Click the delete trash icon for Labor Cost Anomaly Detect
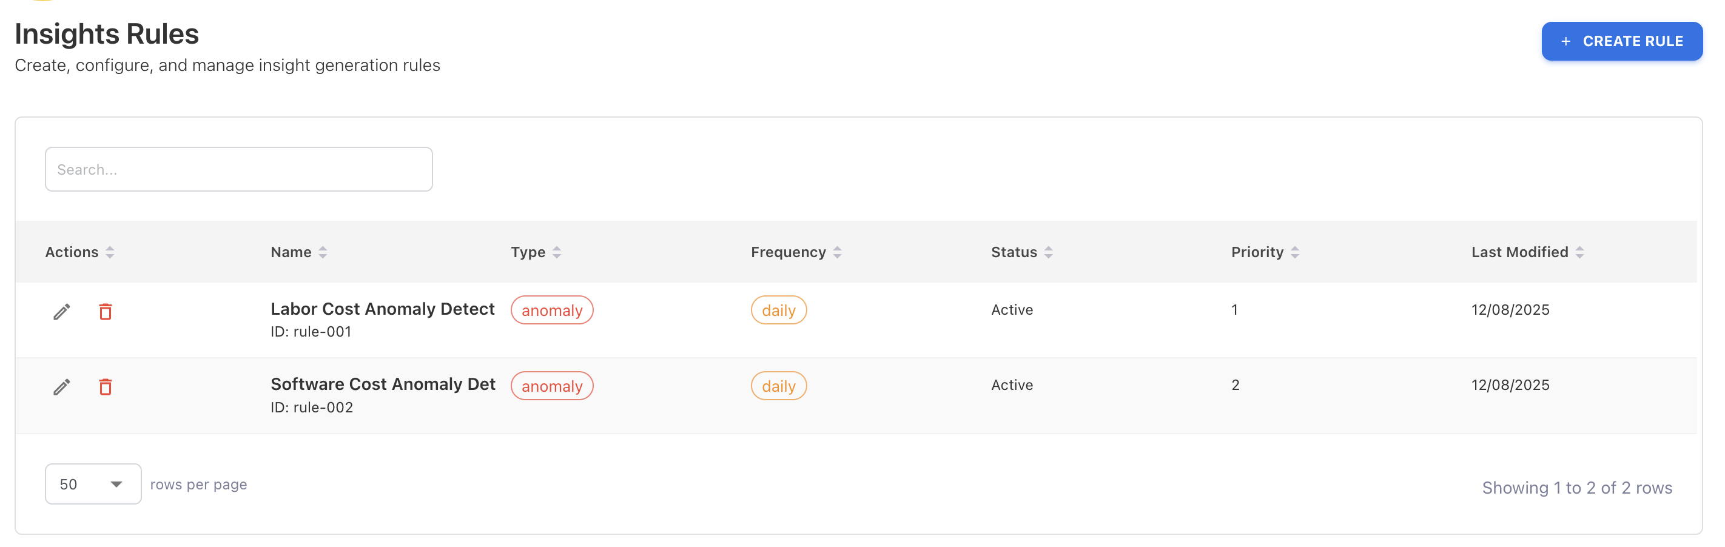Viewport: 1725px width, 547px height. [x=105, y=312]
